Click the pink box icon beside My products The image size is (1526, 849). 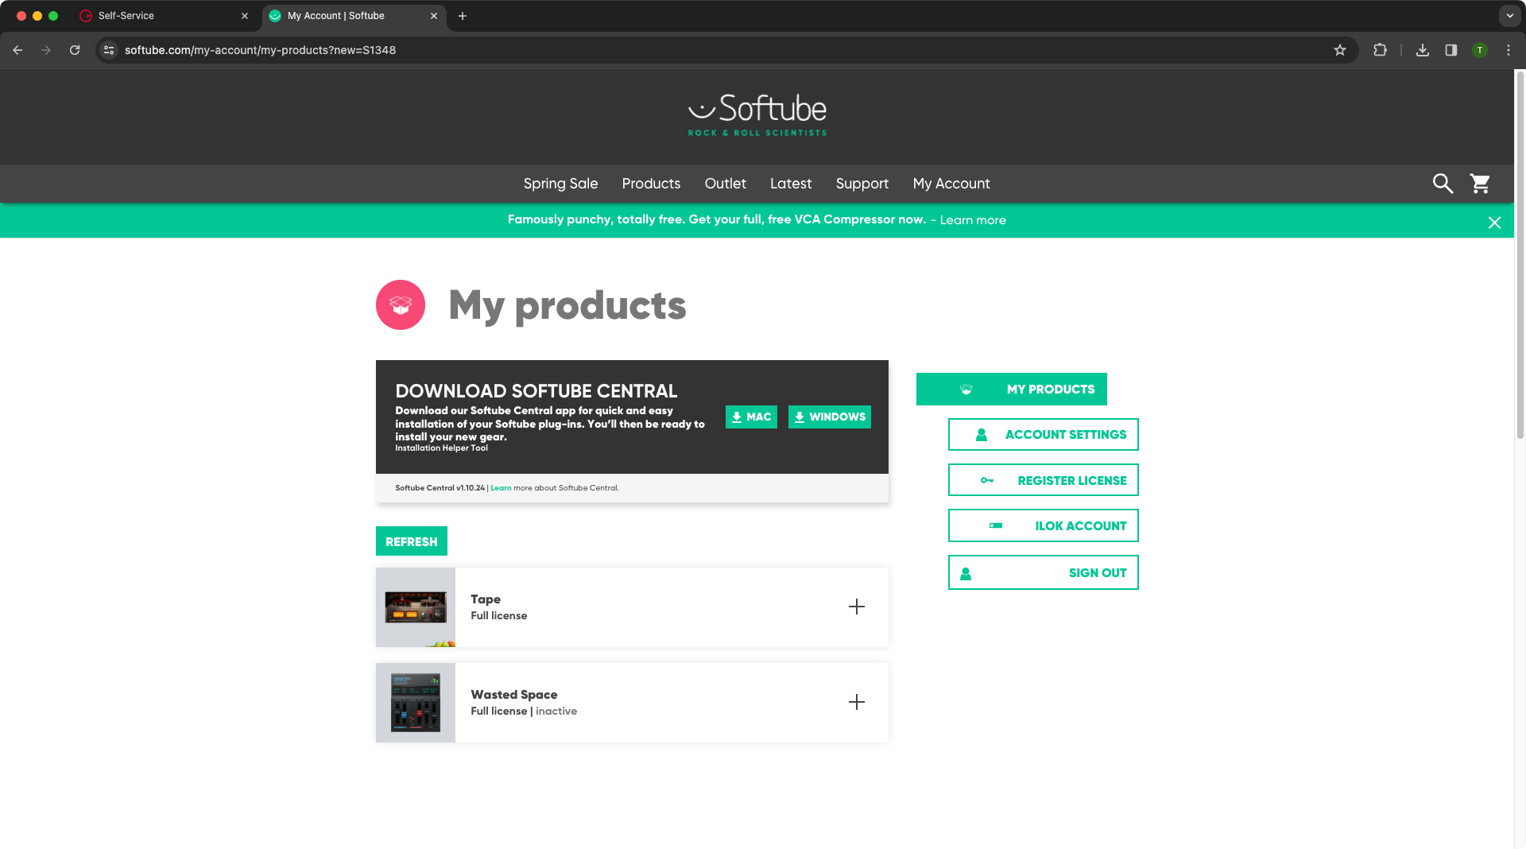tap(401, 305)
